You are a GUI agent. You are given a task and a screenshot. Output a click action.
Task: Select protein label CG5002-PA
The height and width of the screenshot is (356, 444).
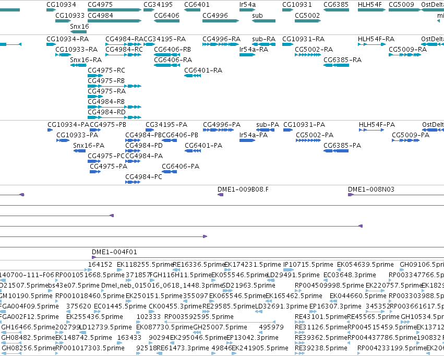click(x=315, y=135)
